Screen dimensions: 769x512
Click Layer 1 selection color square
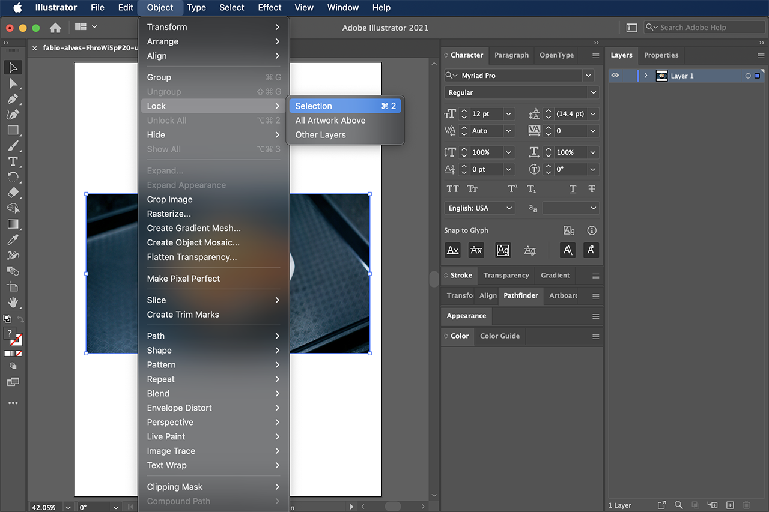pos(757,76)
